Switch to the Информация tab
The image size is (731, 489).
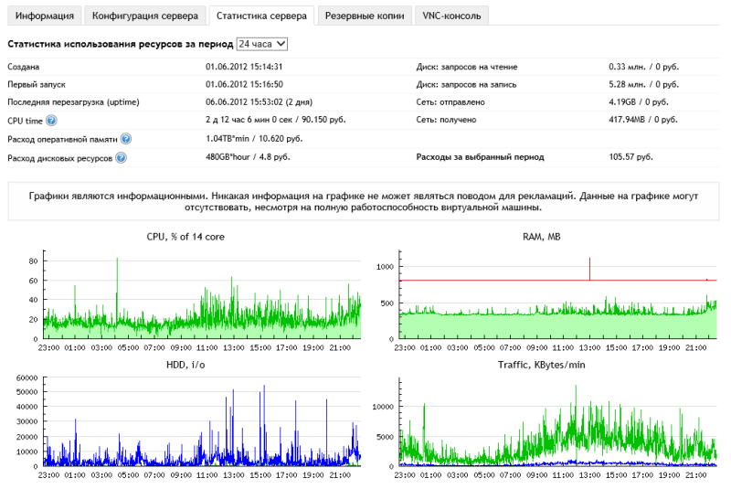[x=44, y=16]
